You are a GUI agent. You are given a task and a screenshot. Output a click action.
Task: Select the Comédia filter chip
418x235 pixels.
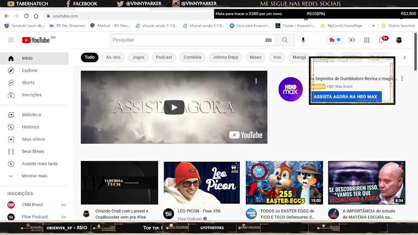192,57
